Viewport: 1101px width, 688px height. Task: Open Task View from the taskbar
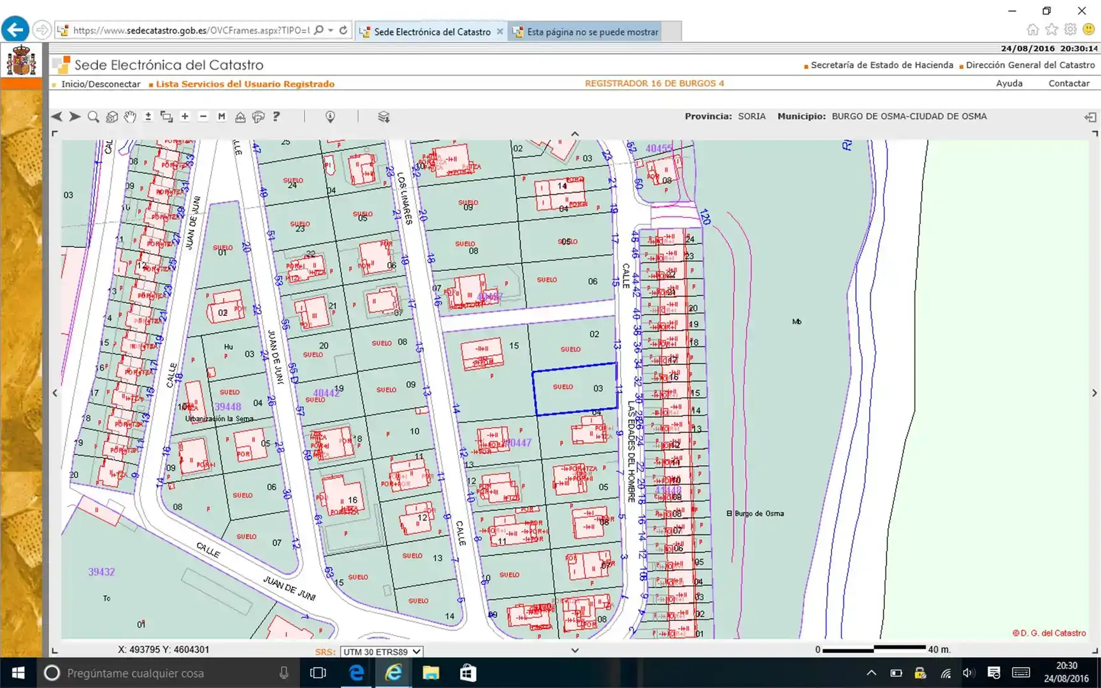coord(318,673)
